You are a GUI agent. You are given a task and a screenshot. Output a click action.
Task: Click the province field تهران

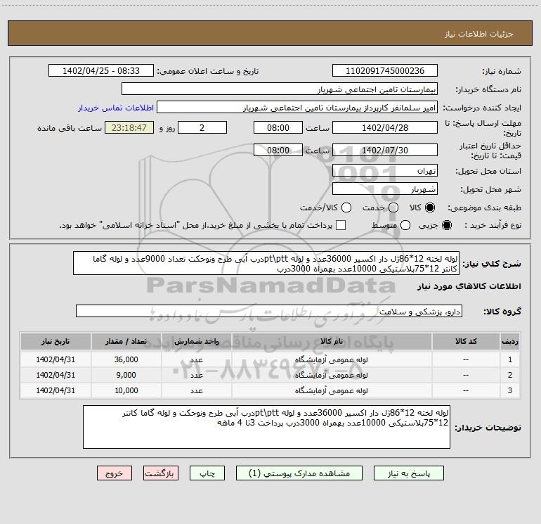click(385, 170)
